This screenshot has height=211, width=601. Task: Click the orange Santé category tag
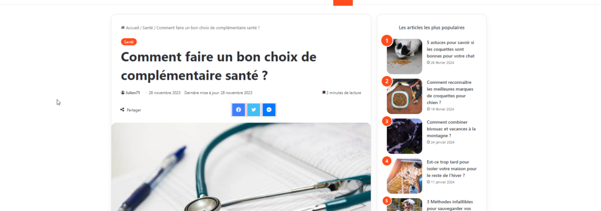click(129, 42)
